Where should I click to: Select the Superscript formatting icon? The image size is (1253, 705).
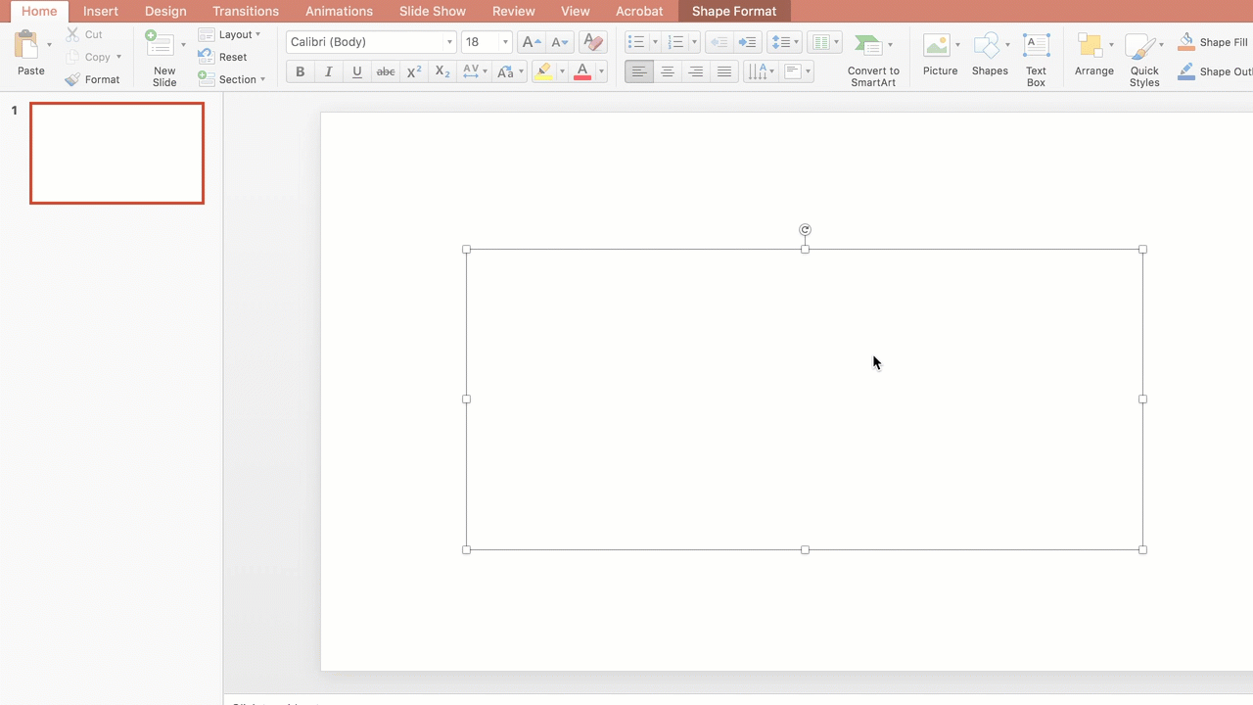412,70
